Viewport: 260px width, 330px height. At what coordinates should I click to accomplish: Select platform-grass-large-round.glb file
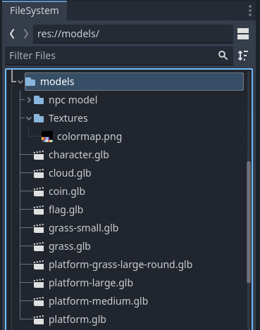click(120, 265)
